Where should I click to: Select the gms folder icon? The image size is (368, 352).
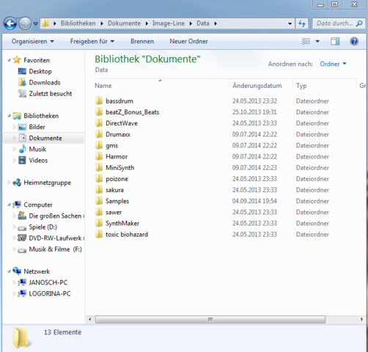pyautogui.click(x=99, y=145)
